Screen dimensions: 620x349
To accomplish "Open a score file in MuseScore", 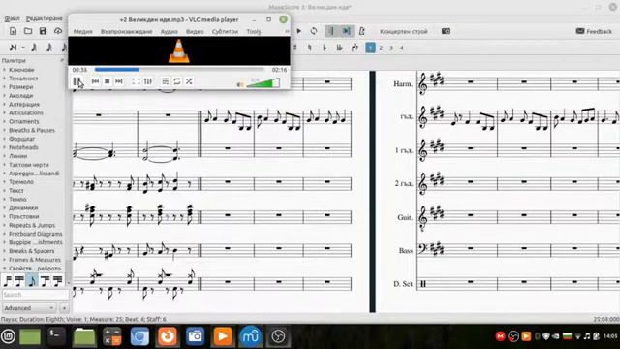I will 28,31.
